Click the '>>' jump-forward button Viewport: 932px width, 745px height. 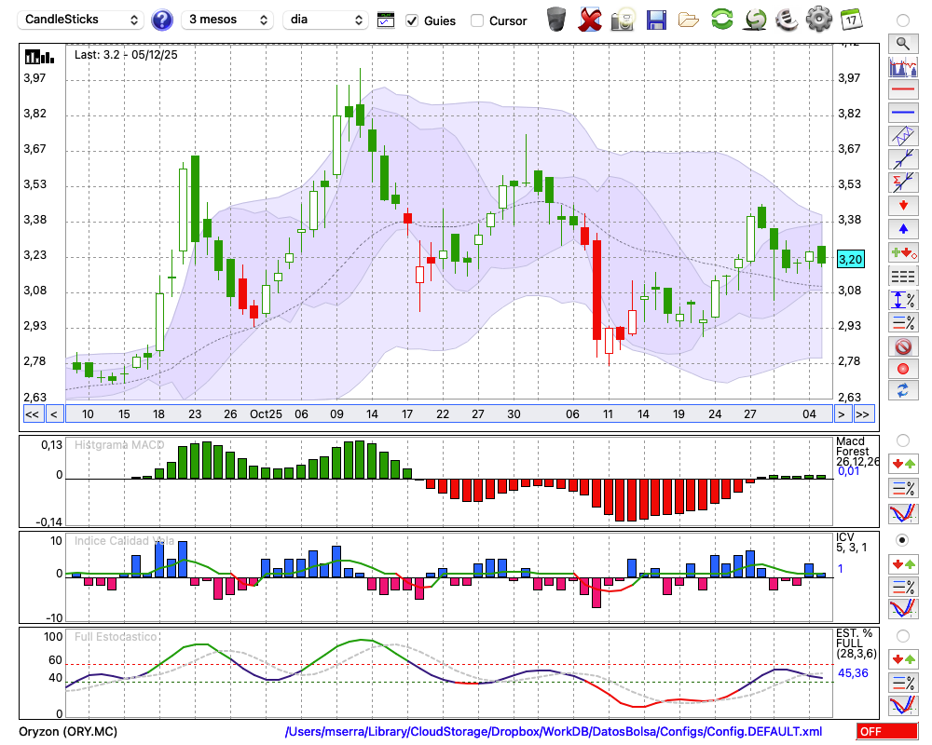(864, 414)
